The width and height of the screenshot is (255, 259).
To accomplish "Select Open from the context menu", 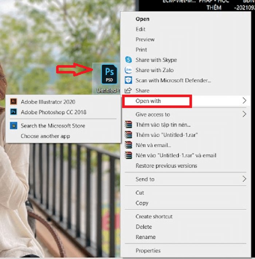I will [142, 19].
